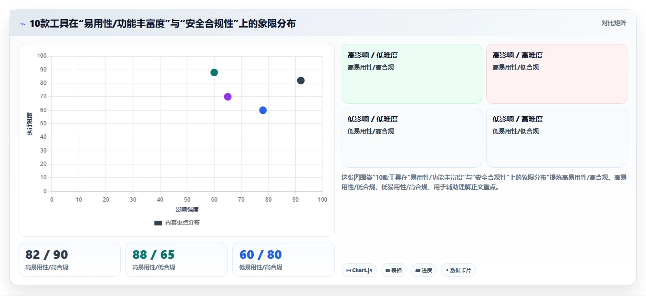Click the 高易用性/高合规 text in the green card

pyautogui.click(x=371, y=67)
